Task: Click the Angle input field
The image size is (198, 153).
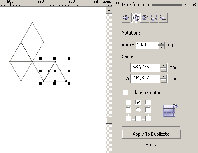Action: 147,45
